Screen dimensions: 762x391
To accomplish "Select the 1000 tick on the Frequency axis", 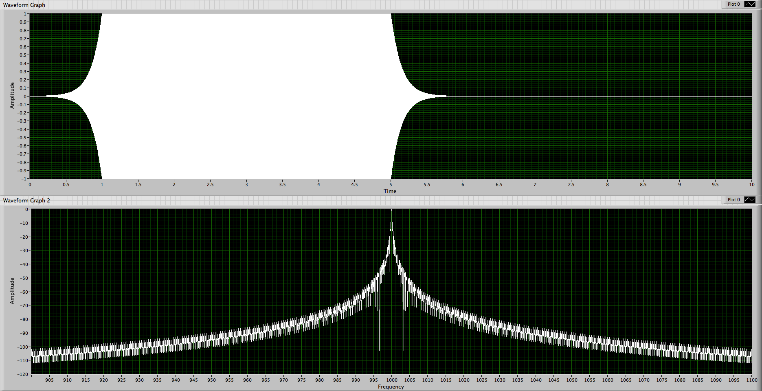I will point(392,380).
